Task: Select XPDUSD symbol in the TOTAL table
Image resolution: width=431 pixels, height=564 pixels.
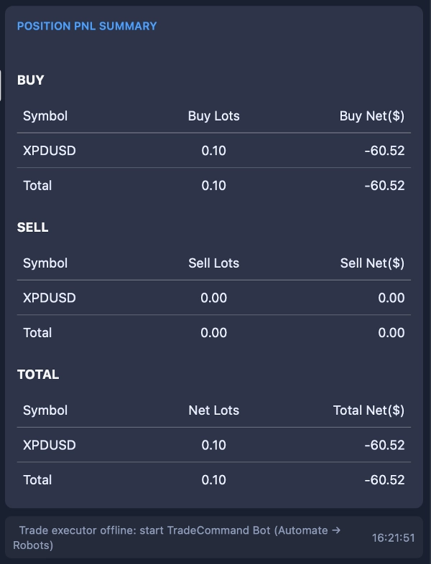Action: click(50, 445)
